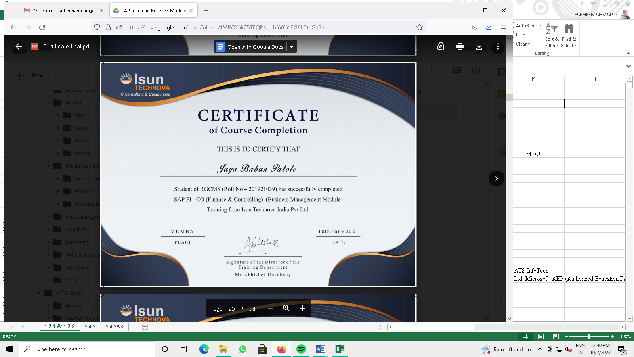Click Excel zoom out minus
This screenshot has width=634, height=357.
[x=567, y=336]
